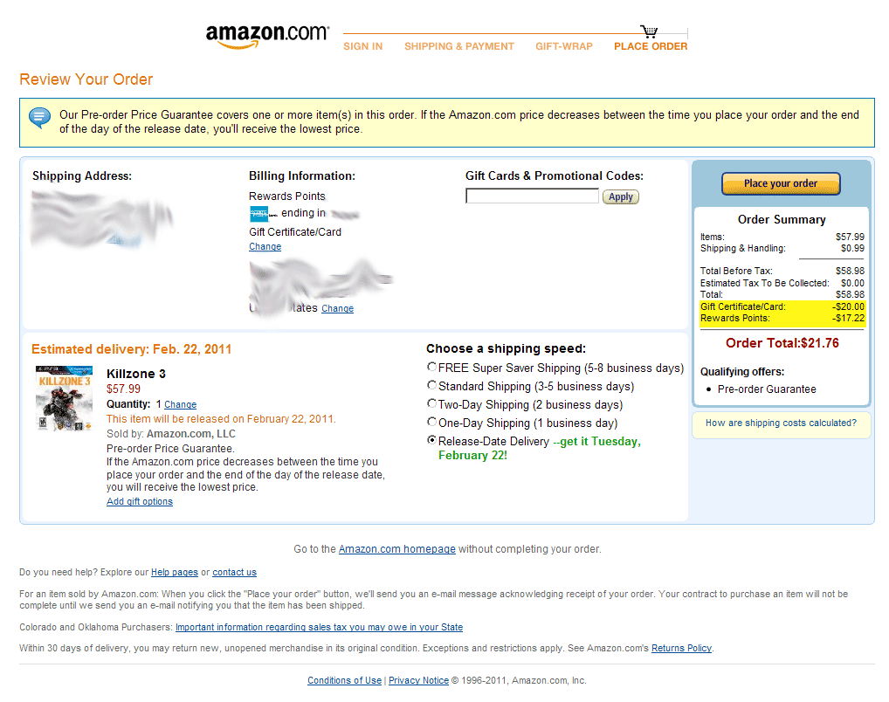Open the Killzone 3 cover thumbnail
889x702 pixels.
tap(64, 399)
